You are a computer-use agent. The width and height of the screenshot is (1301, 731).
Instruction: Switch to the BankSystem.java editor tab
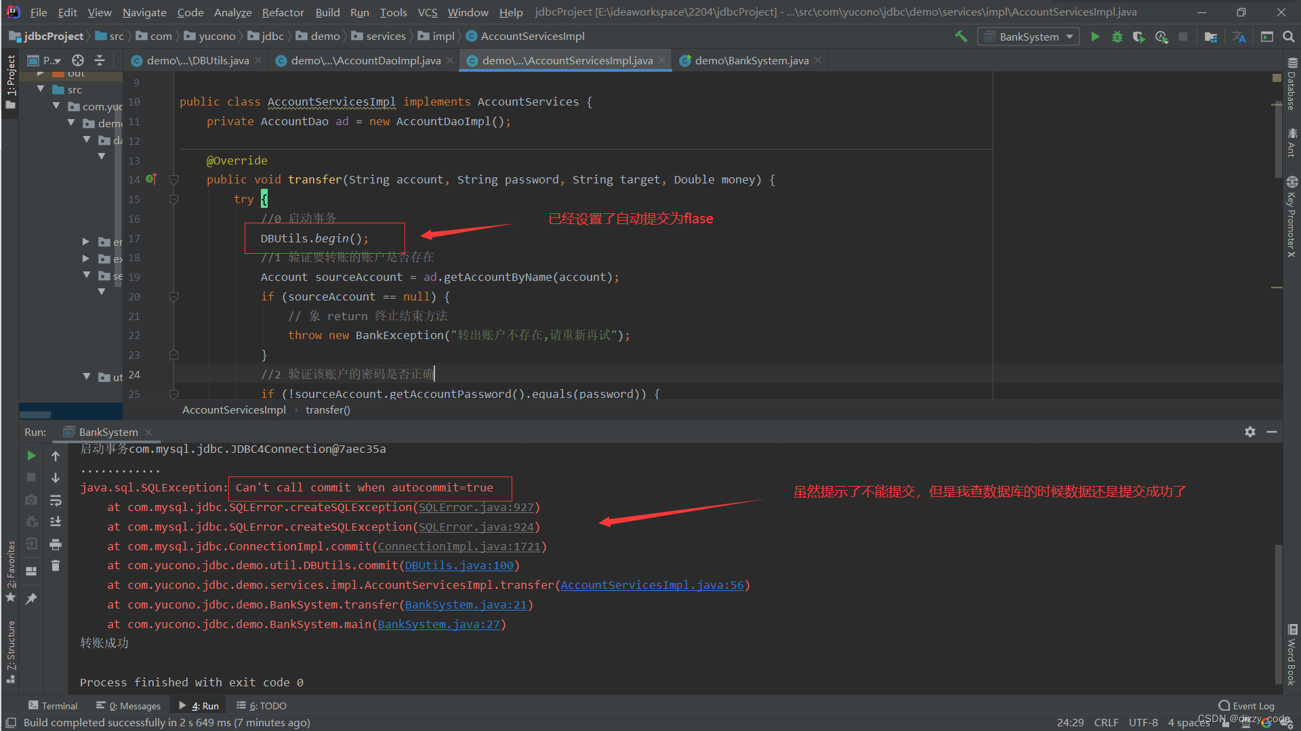click(749, 60)
